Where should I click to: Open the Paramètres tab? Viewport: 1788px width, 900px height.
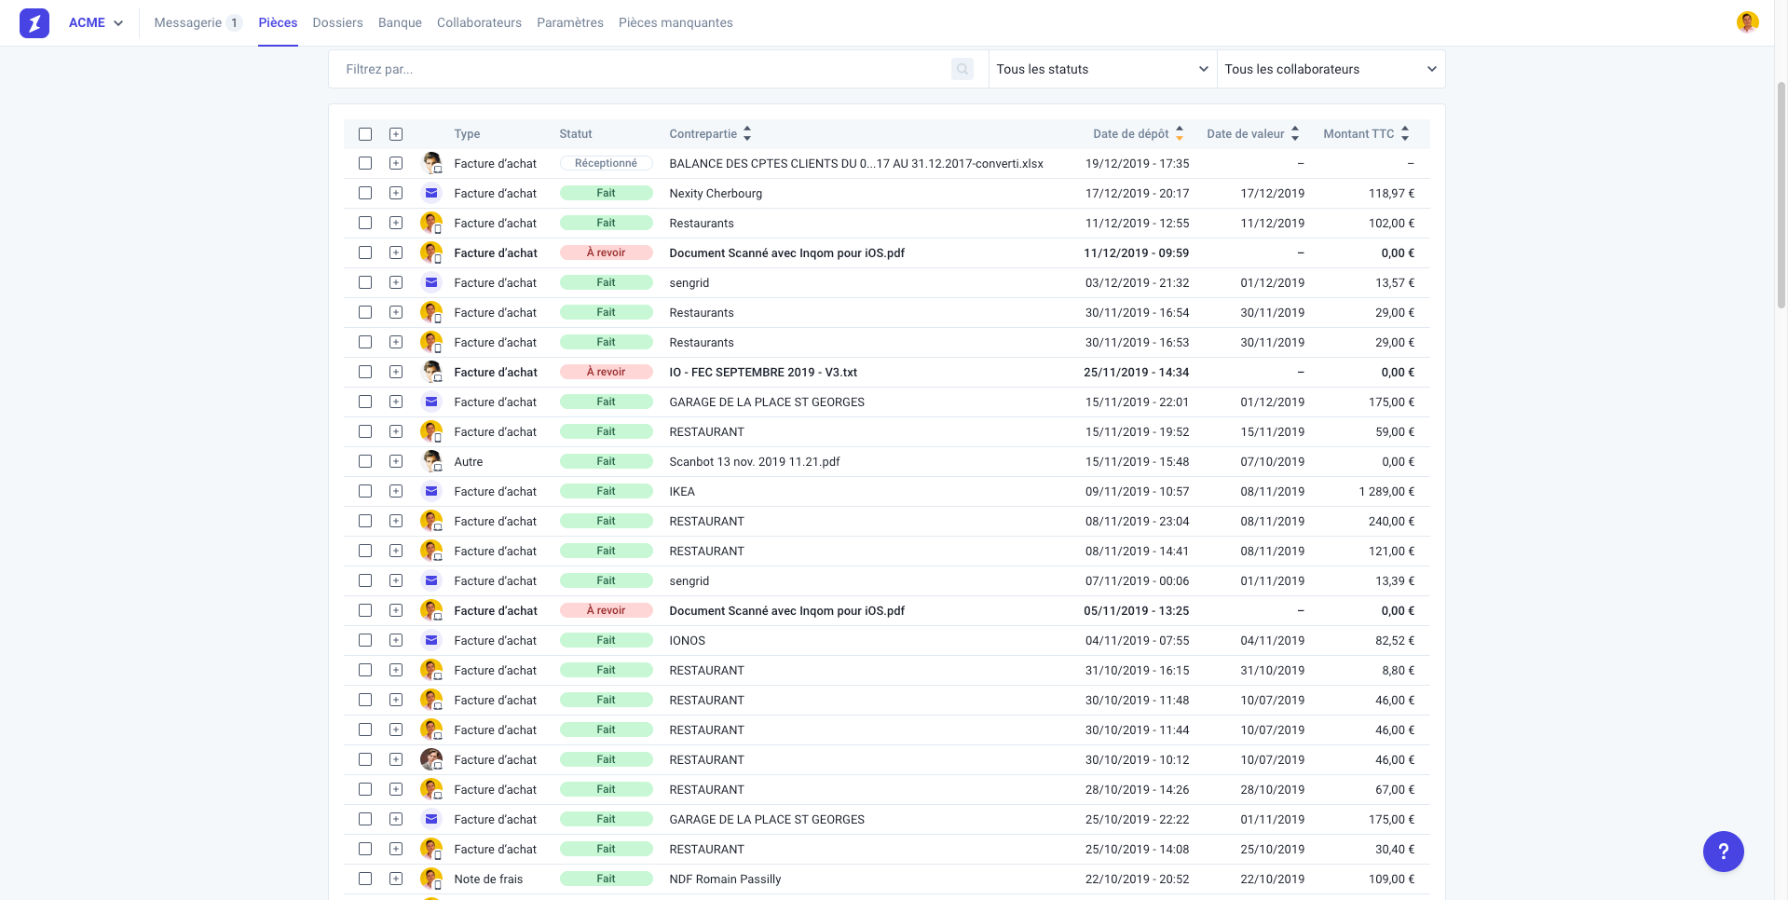coord(570,22)
